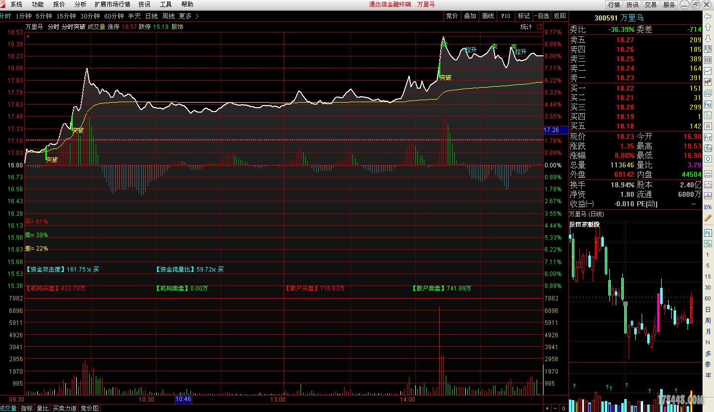Click the checklist icon below the down arrow
Image resolution: width=714 pixels, height=412 pixels.
(x=708, y=48)
